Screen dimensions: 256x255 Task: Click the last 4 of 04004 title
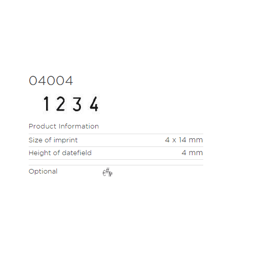pyautogui.click(x=69, y=80)
